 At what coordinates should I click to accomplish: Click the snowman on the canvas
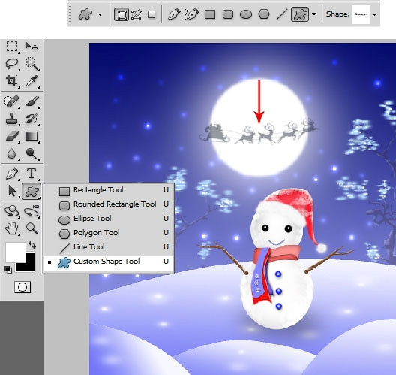click(x=277, y=258)
